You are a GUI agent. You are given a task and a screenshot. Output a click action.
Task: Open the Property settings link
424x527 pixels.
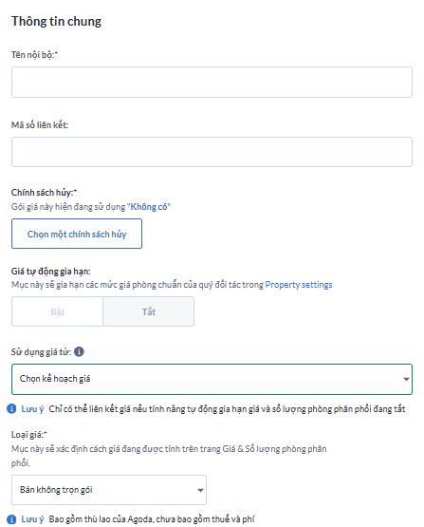299,285
